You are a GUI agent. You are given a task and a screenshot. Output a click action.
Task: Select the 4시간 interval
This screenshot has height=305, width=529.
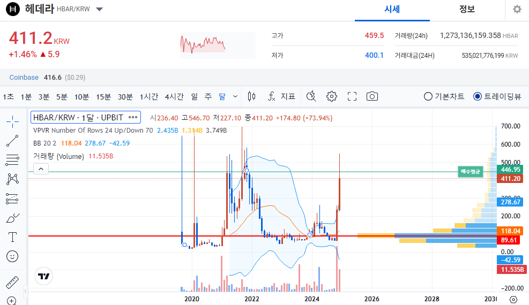[174, 97]
